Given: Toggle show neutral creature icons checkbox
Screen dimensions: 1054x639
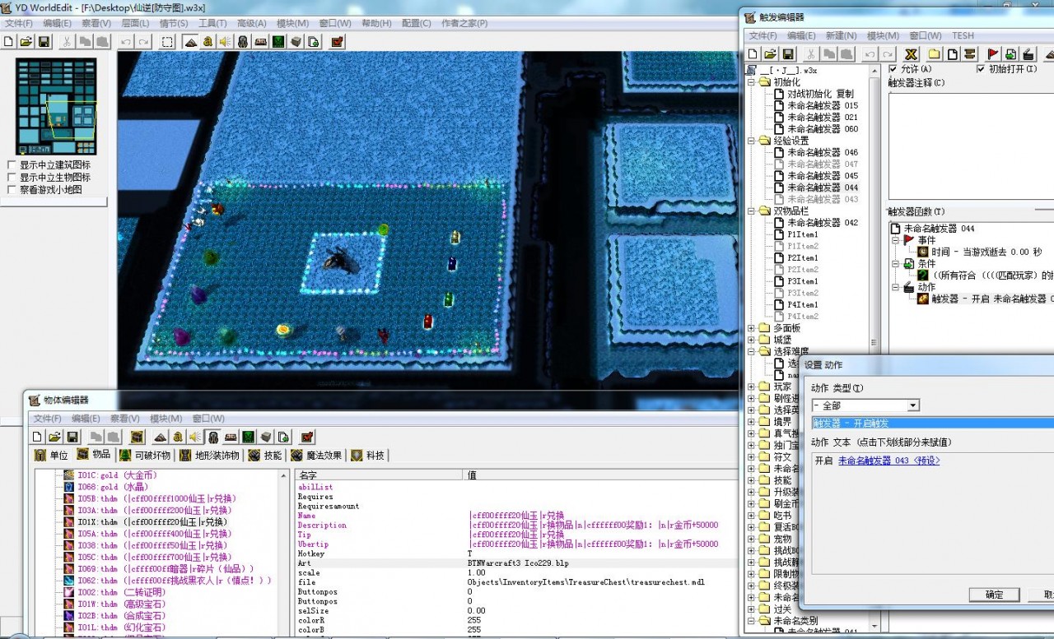Looking at the screenshot, I should coord(12,178).
